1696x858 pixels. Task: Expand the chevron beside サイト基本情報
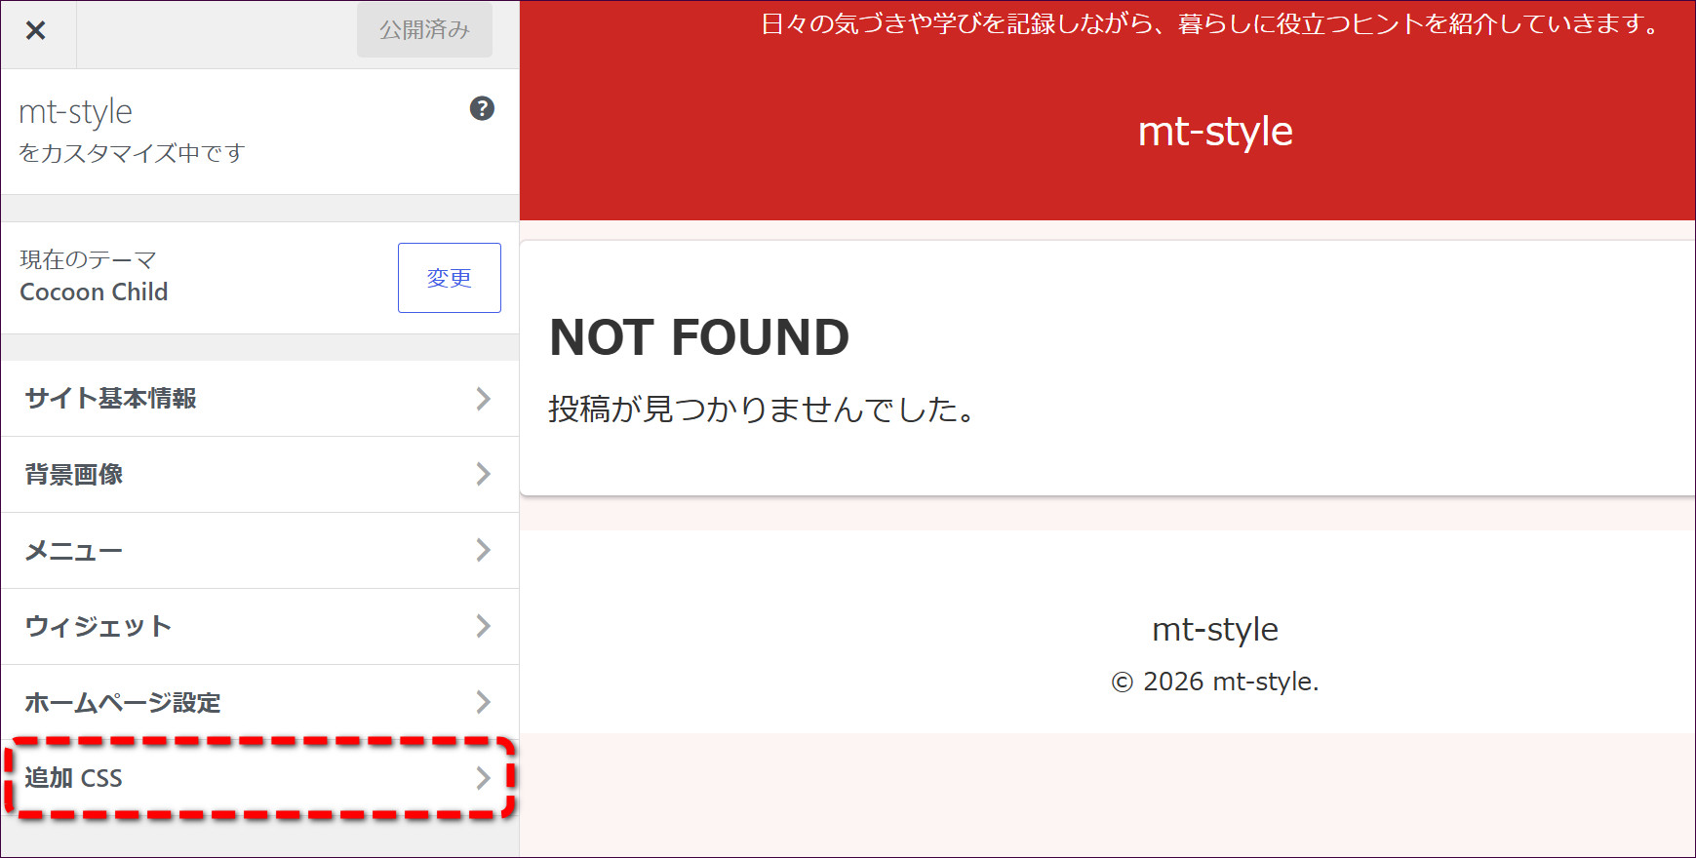pyautogui.click(x=483, y=399)
